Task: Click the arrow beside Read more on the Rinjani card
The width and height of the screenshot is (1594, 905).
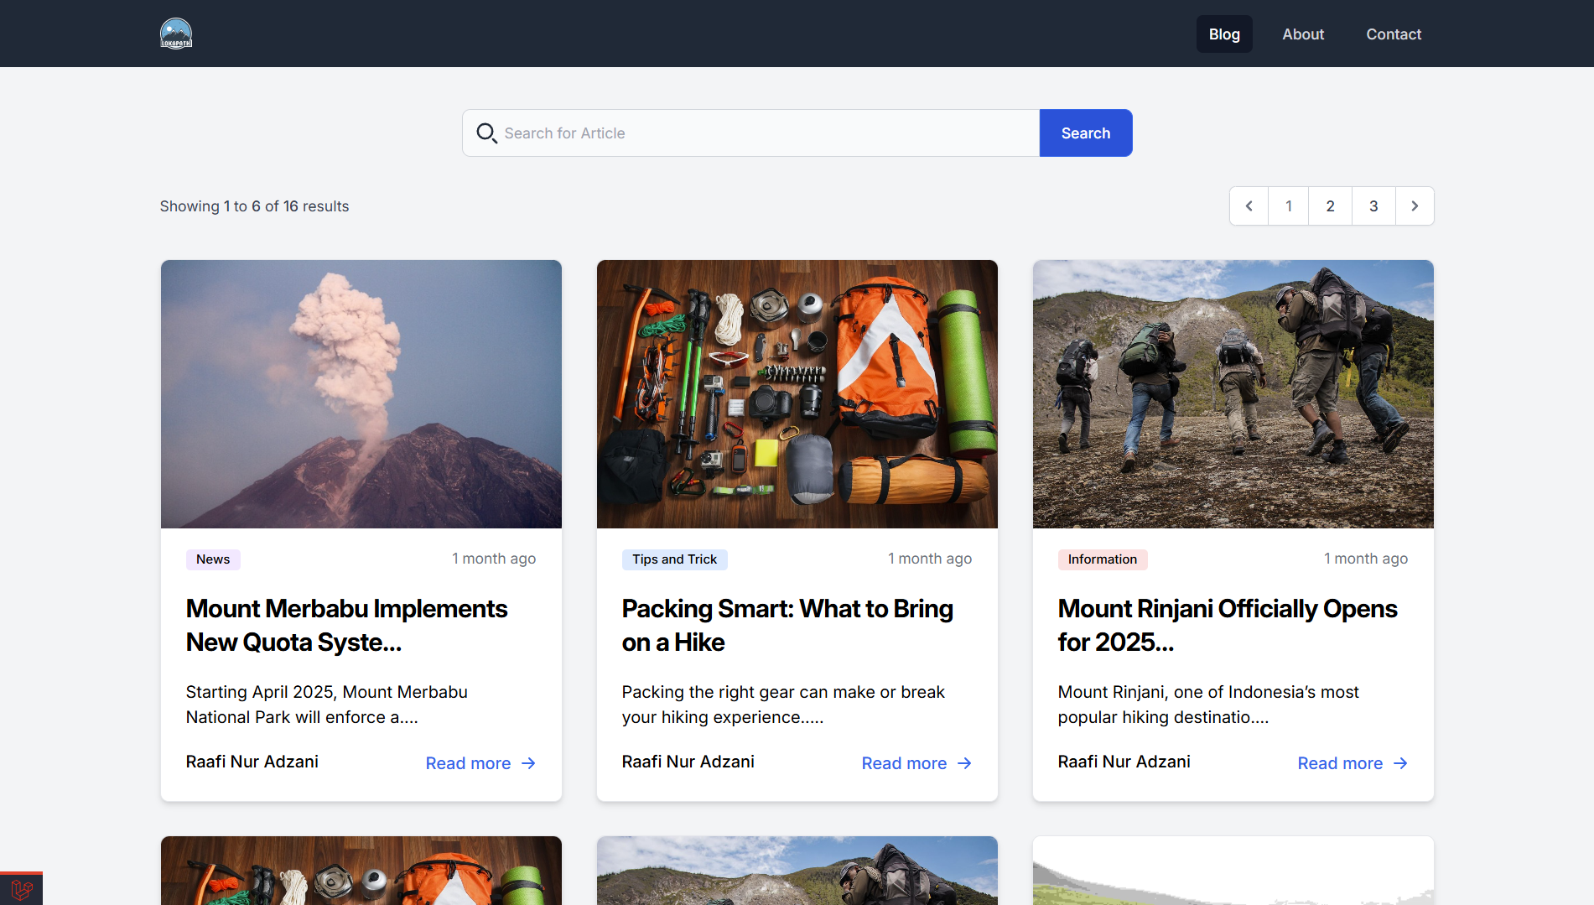Action: pos(1400,763)
